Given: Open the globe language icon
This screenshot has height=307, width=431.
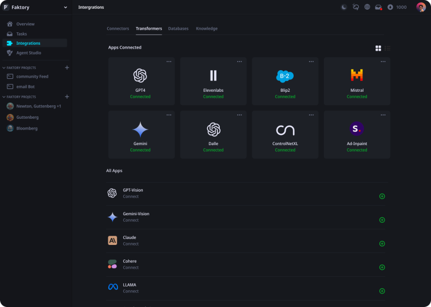Looking at the screenshot, I should 367,7.
